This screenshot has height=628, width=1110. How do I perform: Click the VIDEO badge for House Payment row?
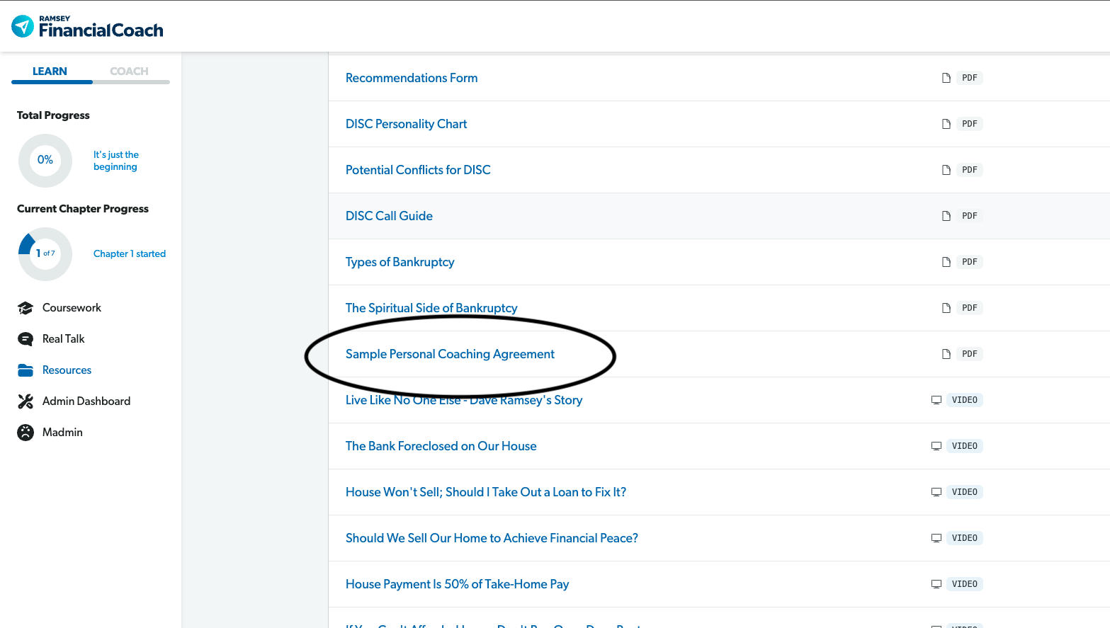(964, 584)
